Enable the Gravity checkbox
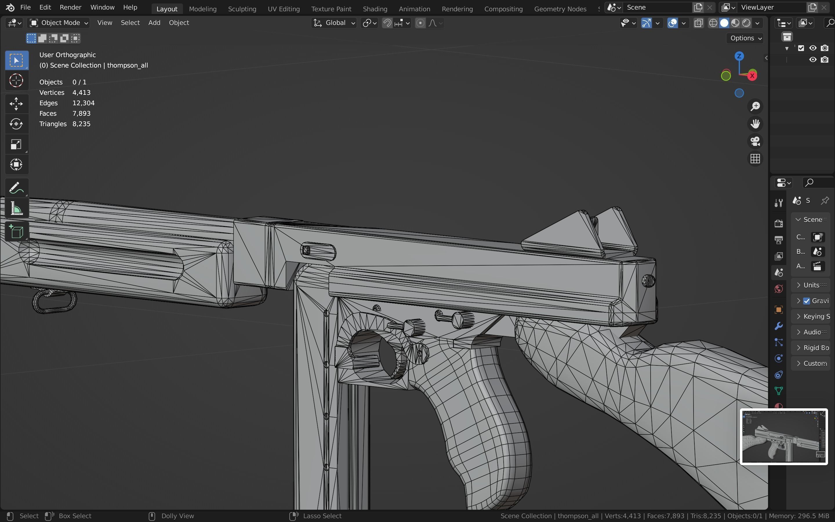This screenshot has width=835, height=522. pos(807,301)
